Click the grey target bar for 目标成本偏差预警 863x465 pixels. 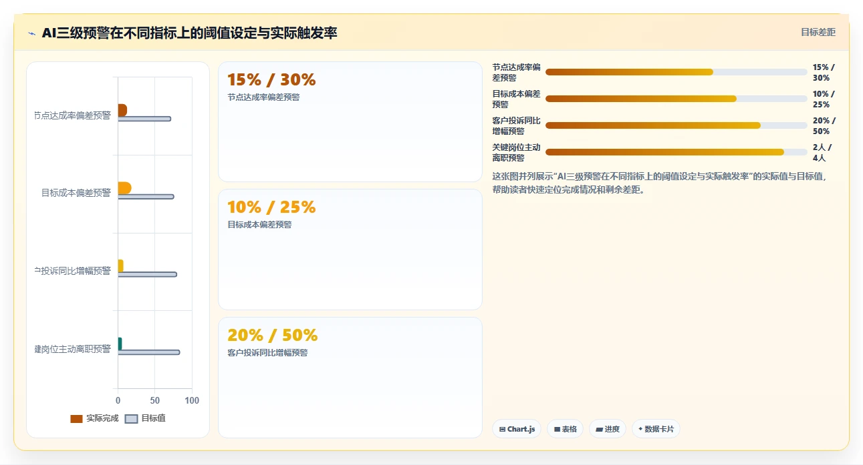click(x=146, y=197)
